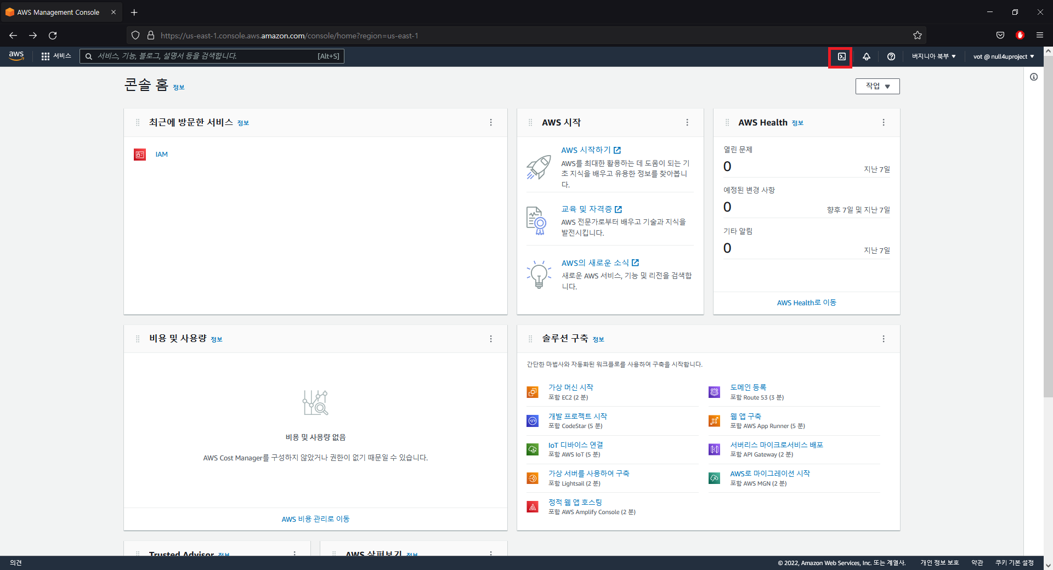
Task: Open 가상 머신 시작 solution link
Action: pyautogui.click(x=570, y=387)
